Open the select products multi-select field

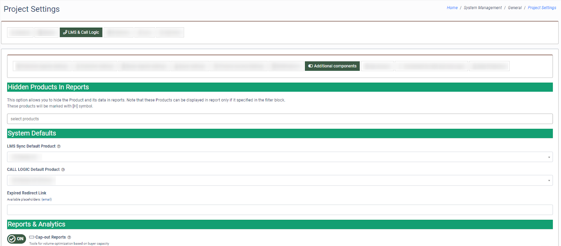[x=279, y=119]
